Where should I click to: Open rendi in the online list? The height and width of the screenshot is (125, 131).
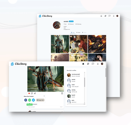point(75,85)
